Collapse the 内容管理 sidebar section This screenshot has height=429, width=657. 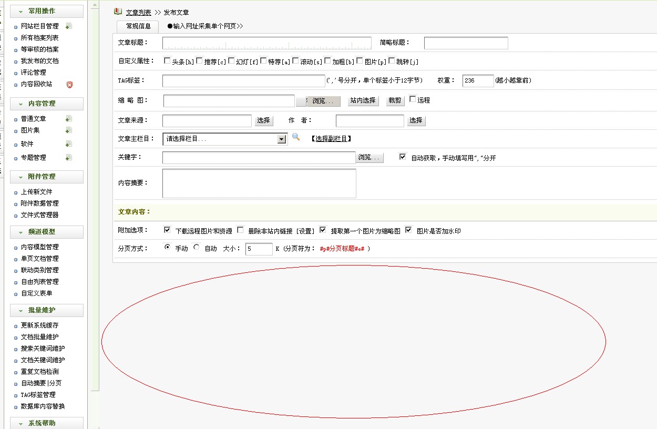(47, 104)
